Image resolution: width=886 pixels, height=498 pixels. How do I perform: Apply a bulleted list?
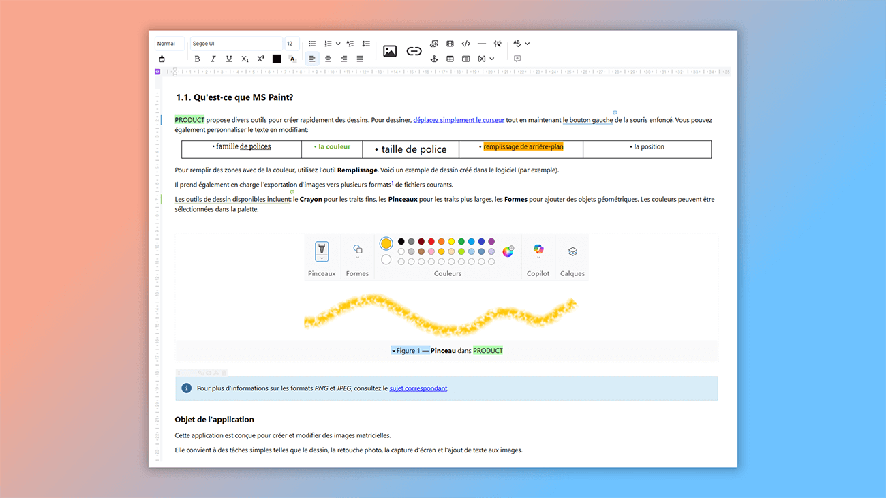312,43
